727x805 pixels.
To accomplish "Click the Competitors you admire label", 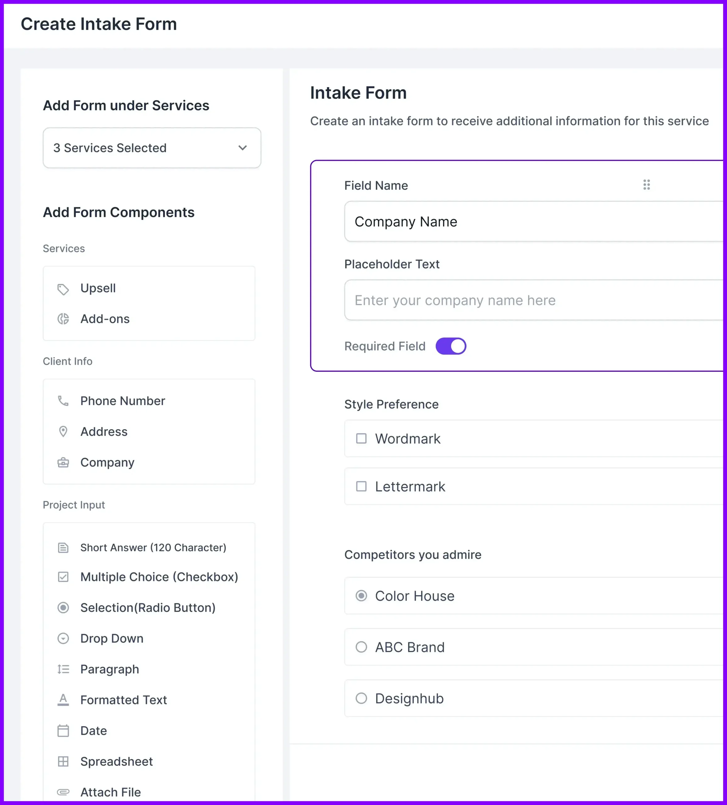I will tap(413, 555).
